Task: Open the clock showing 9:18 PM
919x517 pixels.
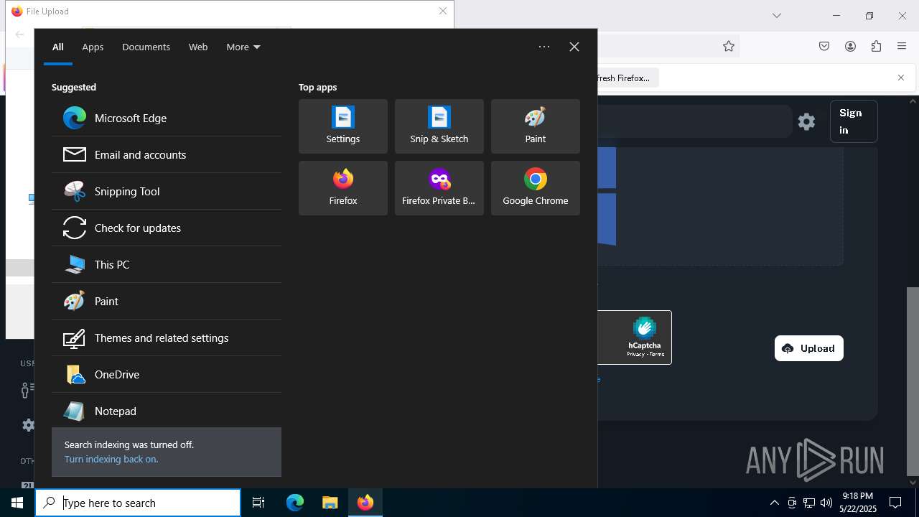Action: click(858, 503)
